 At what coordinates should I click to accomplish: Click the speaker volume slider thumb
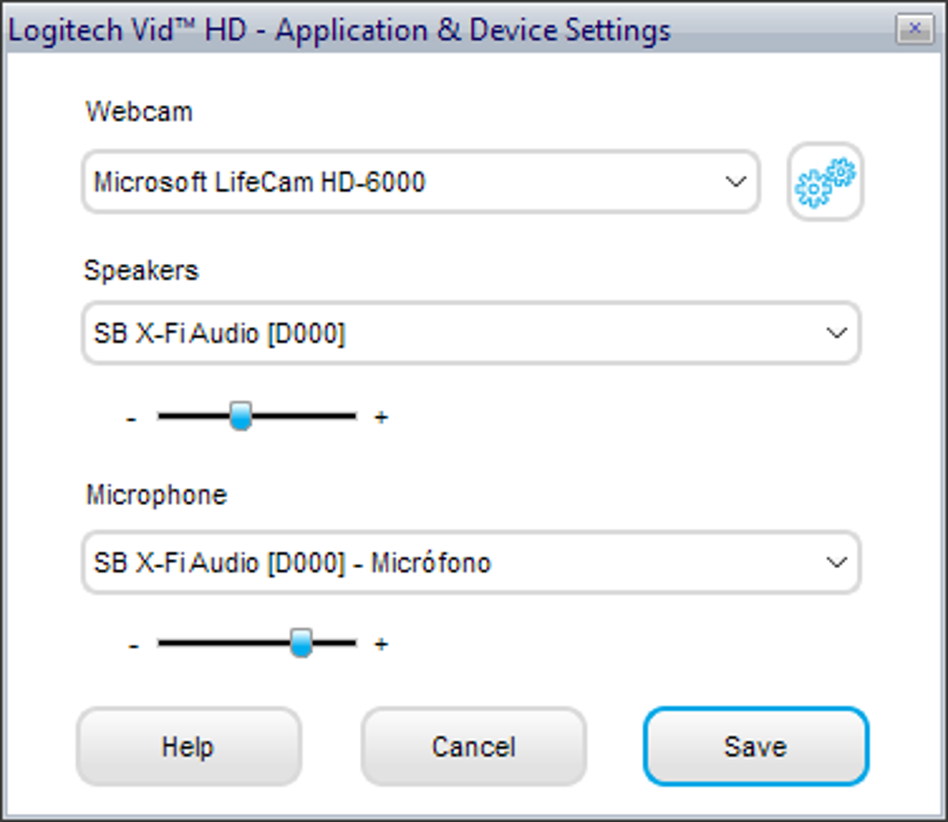(x=241, y=416)
